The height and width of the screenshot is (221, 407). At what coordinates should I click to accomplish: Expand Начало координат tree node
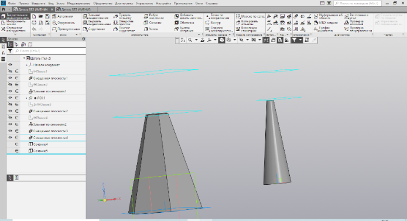pos(26,65)
